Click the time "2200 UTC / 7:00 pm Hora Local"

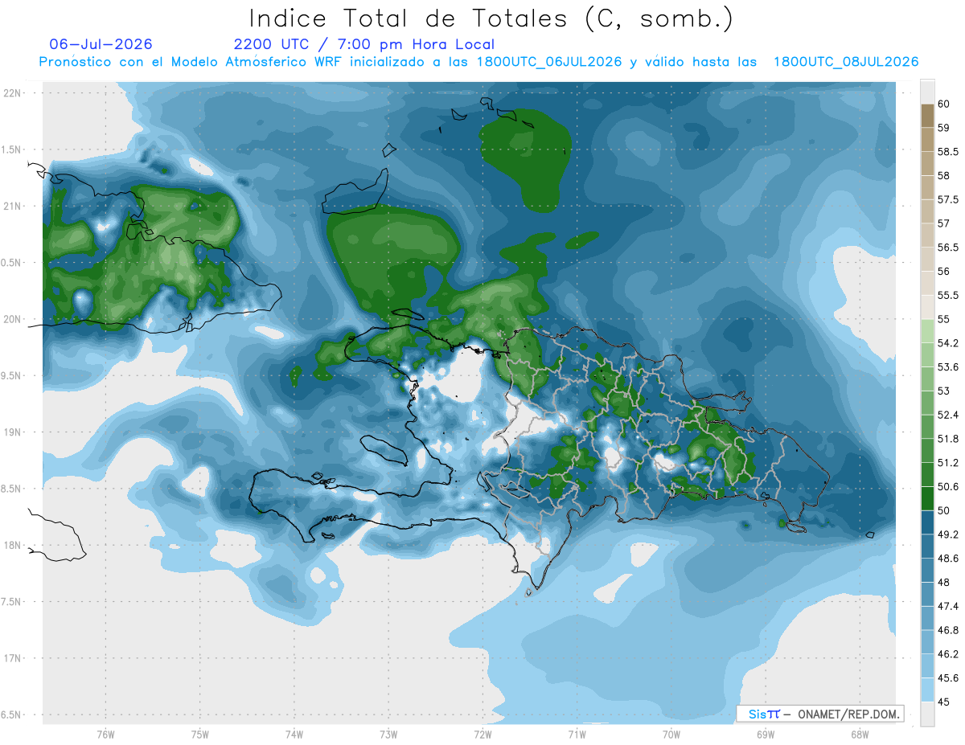click(363, 44)
